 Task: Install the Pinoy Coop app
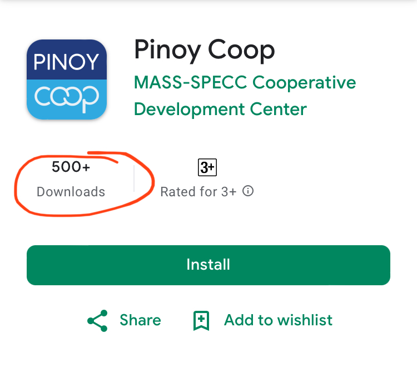[209, 265]
